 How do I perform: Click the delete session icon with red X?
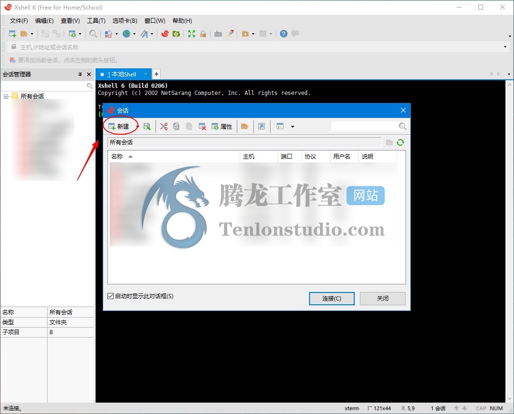click(202, 126)
